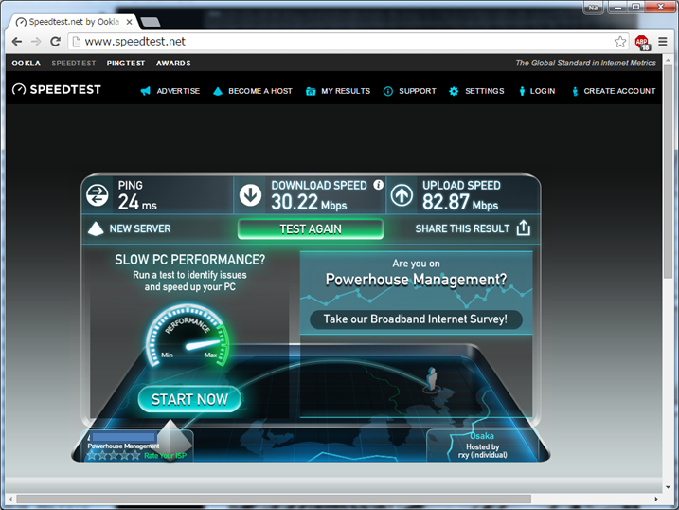Click the scroll left arrow
This screenshot has width=679, height=510.
coord(10,500)
